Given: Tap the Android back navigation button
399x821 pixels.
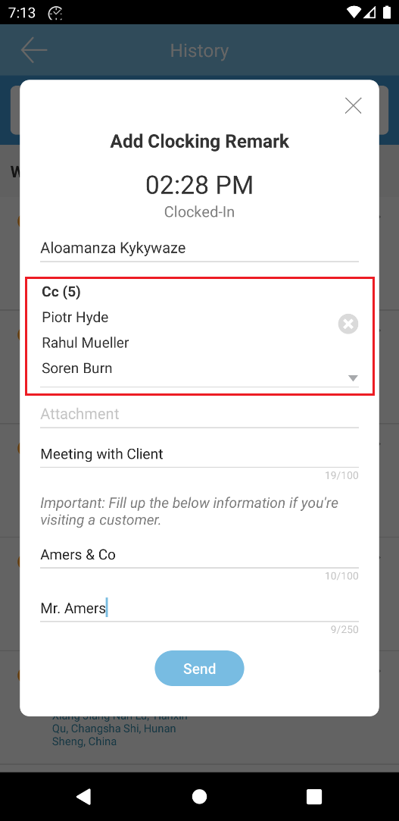Looking at the screenshot, I should (x=84, y=797).
